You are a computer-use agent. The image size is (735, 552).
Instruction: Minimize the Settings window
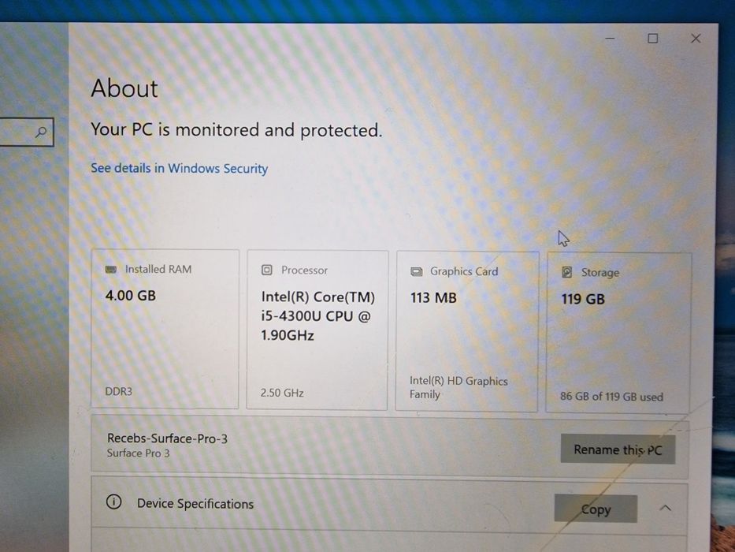pyautogui.click(x=610, y=39)
